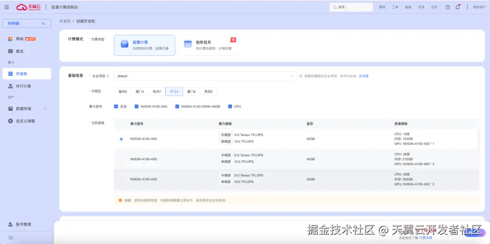This screenshot has width=490, height=244.
Task: Select the 福州6 availability zone
Action: pos(122,92)
